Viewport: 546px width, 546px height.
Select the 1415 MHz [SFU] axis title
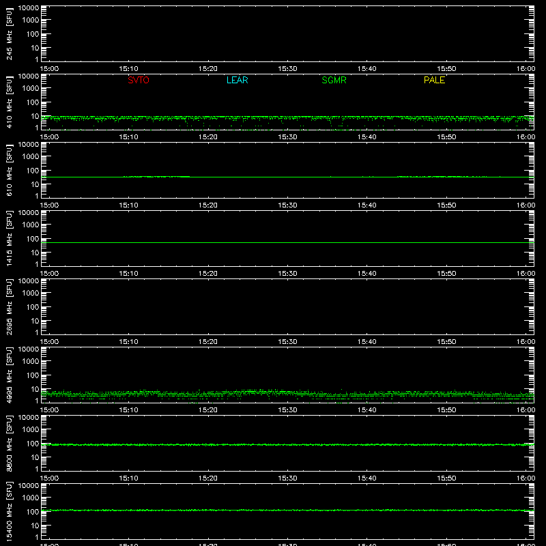coord(9,238)
